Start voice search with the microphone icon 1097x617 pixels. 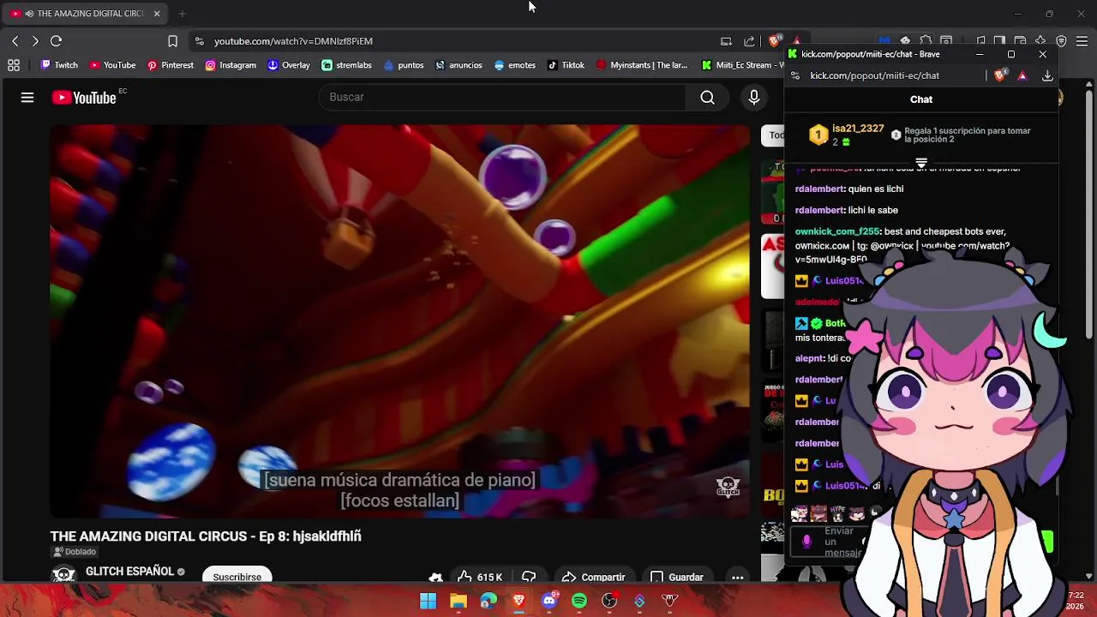point(754,98)
